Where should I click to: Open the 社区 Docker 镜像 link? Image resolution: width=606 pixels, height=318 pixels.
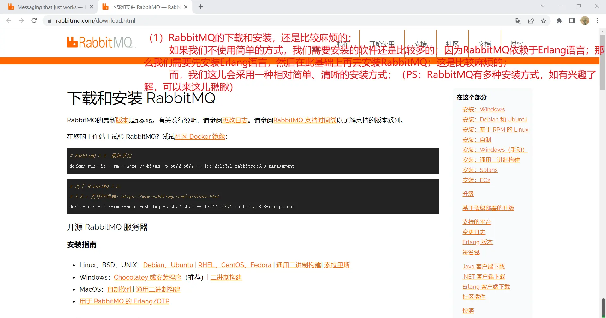point(200,137)
